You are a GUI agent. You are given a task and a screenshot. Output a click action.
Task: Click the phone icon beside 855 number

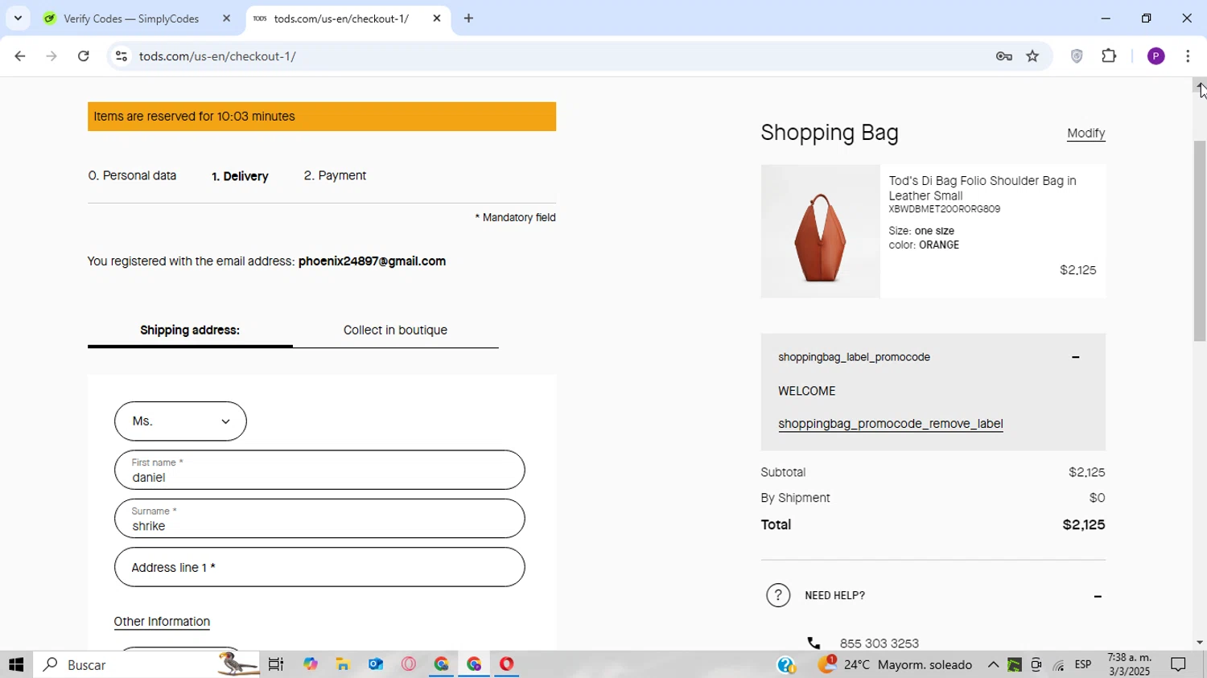[814, 643]
